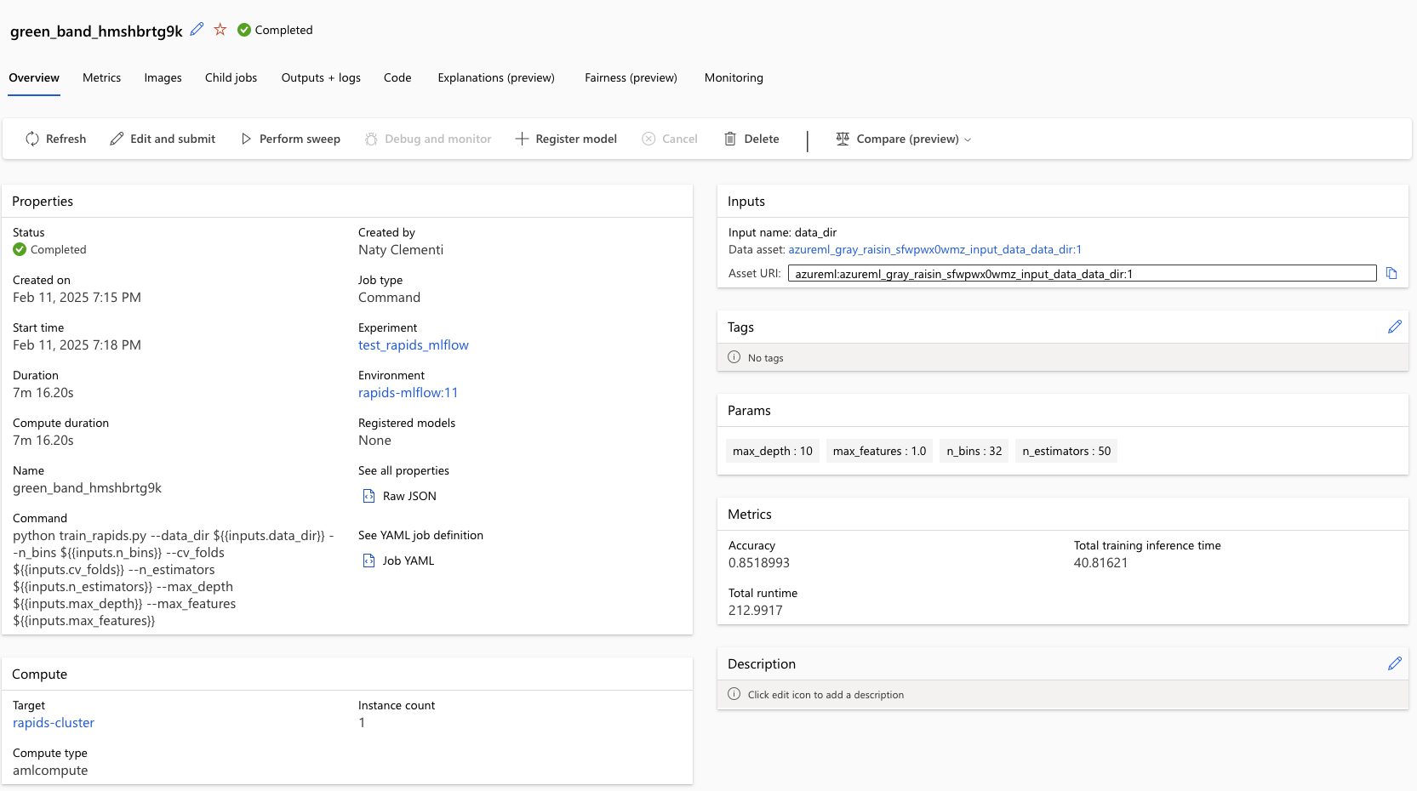The height and width of the screenshot is (791, 1417).
Task: Click the Refresh button
Action: coord(56,139)
